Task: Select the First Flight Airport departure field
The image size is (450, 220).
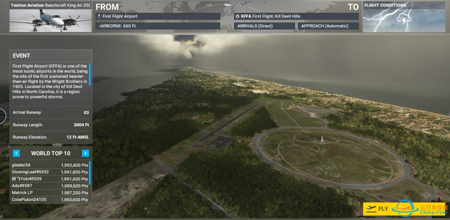Action: 158,16
